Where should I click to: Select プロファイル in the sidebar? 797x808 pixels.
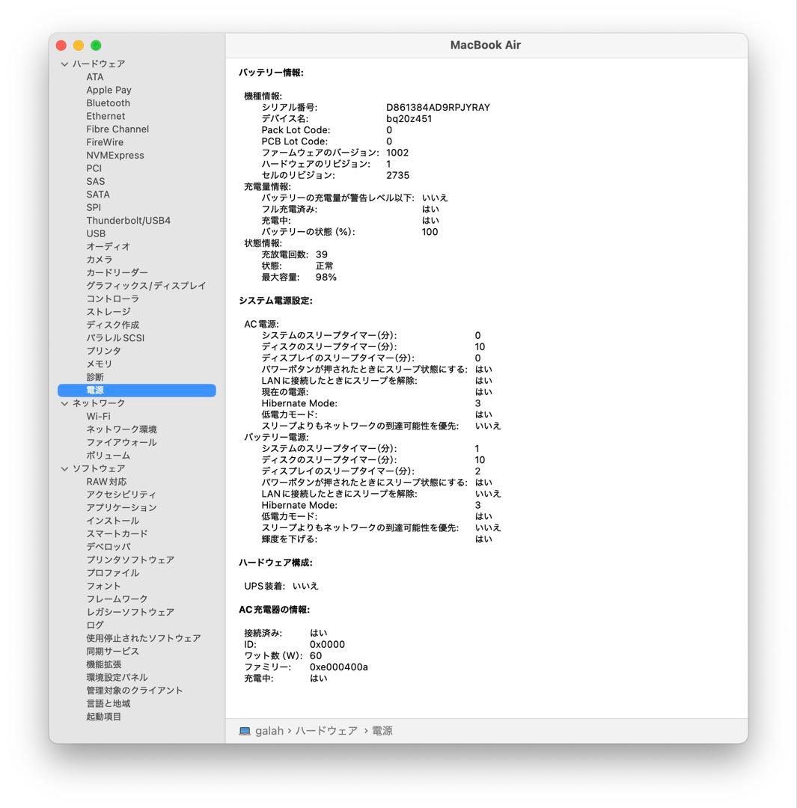click(112, 573)
